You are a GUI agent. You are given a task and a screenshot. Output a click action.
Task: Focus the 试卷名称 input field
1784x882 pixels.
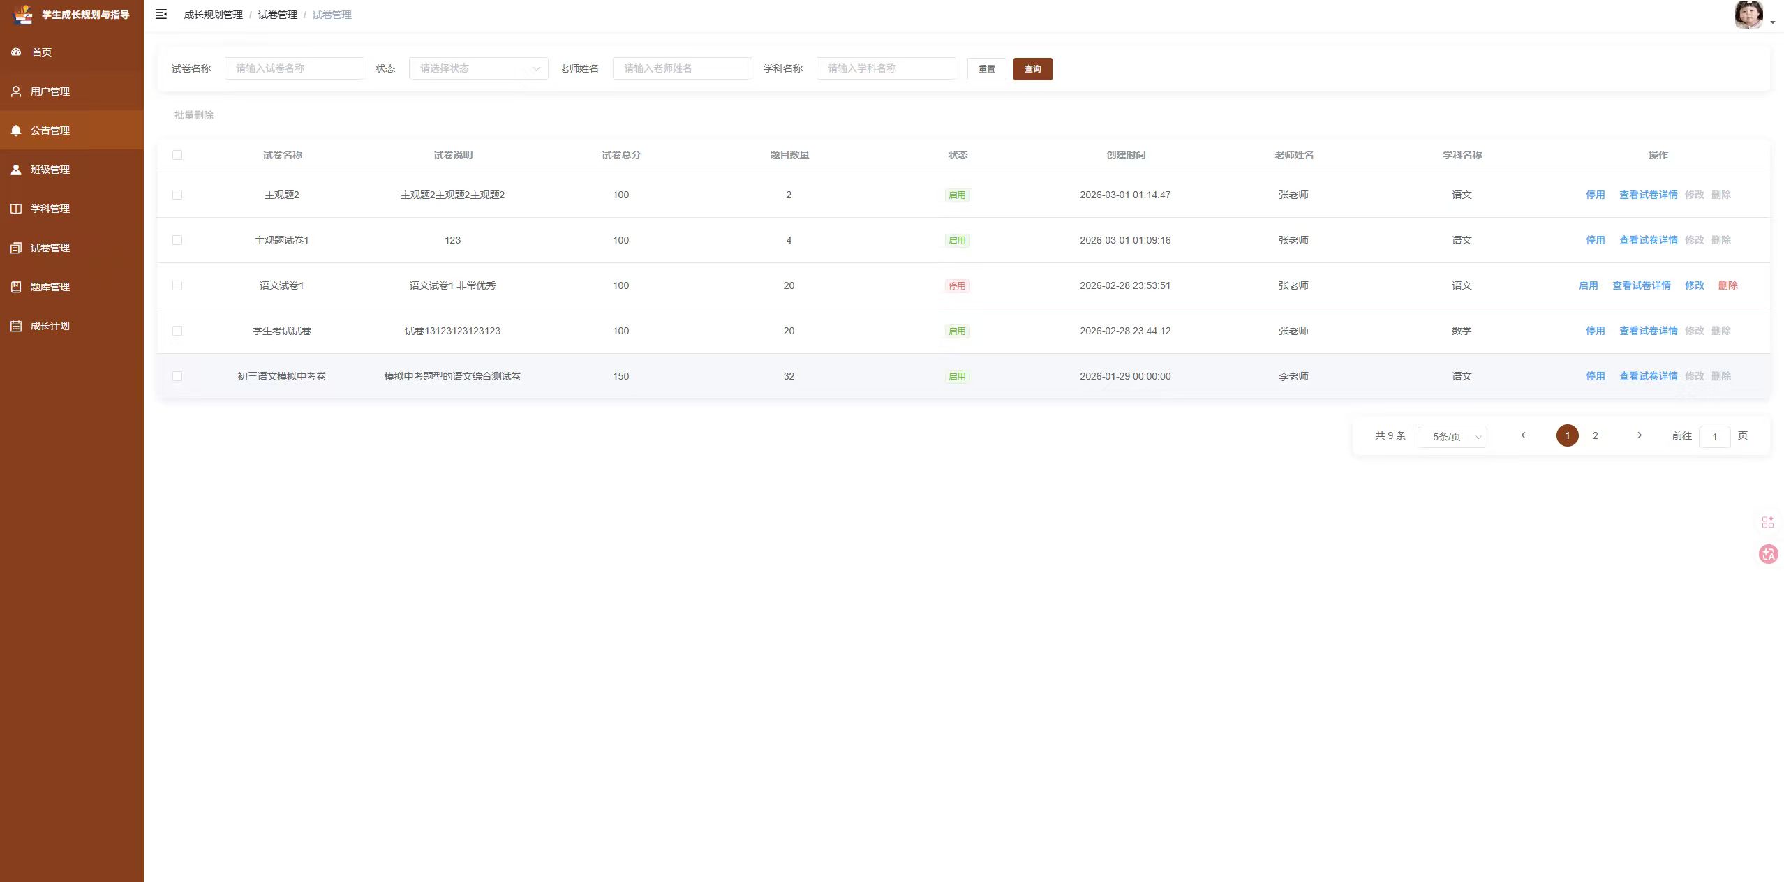[295, 68]
